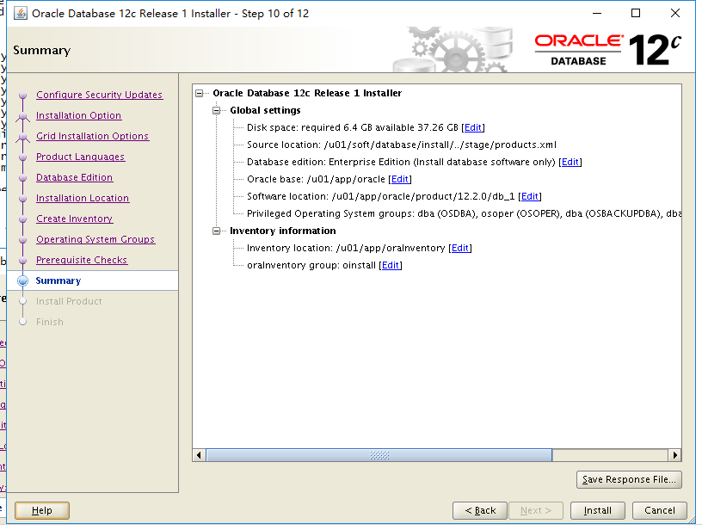
Task: Click the Configure Security Updates step marker
Action: (23, 95)
